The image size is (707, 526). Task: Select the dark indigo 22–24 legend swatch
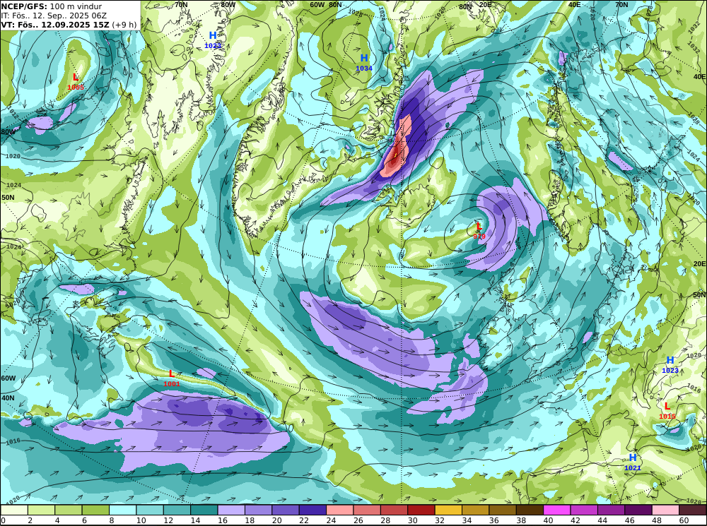coord(312,510)
